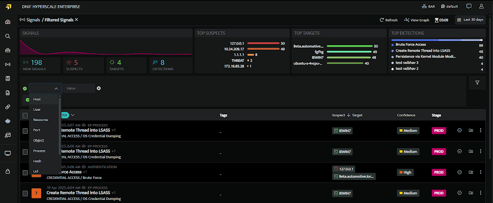Open the book icon in sidebar
Screen dimensions: 493x203
(x=8, y=78)
